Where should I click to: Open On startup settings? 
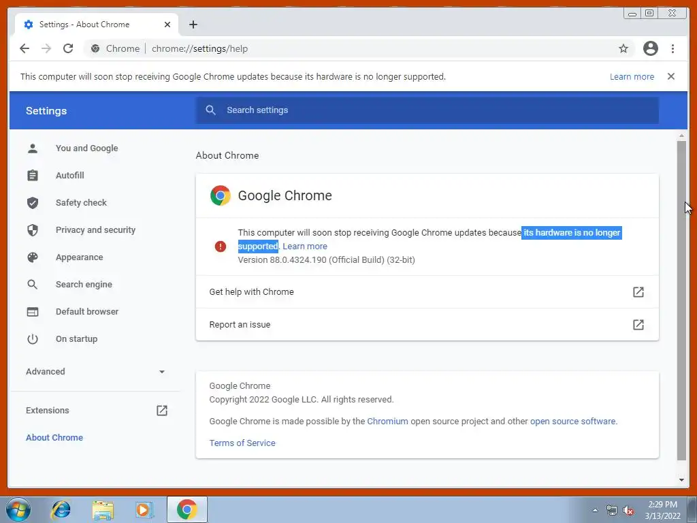pos(76,339)
